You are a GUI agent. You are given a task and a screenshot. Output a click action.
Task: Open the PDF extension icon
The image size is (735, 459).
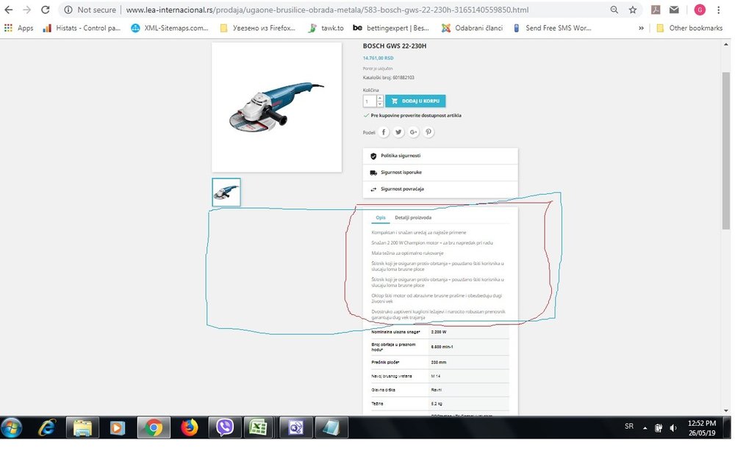coord(656,10)
